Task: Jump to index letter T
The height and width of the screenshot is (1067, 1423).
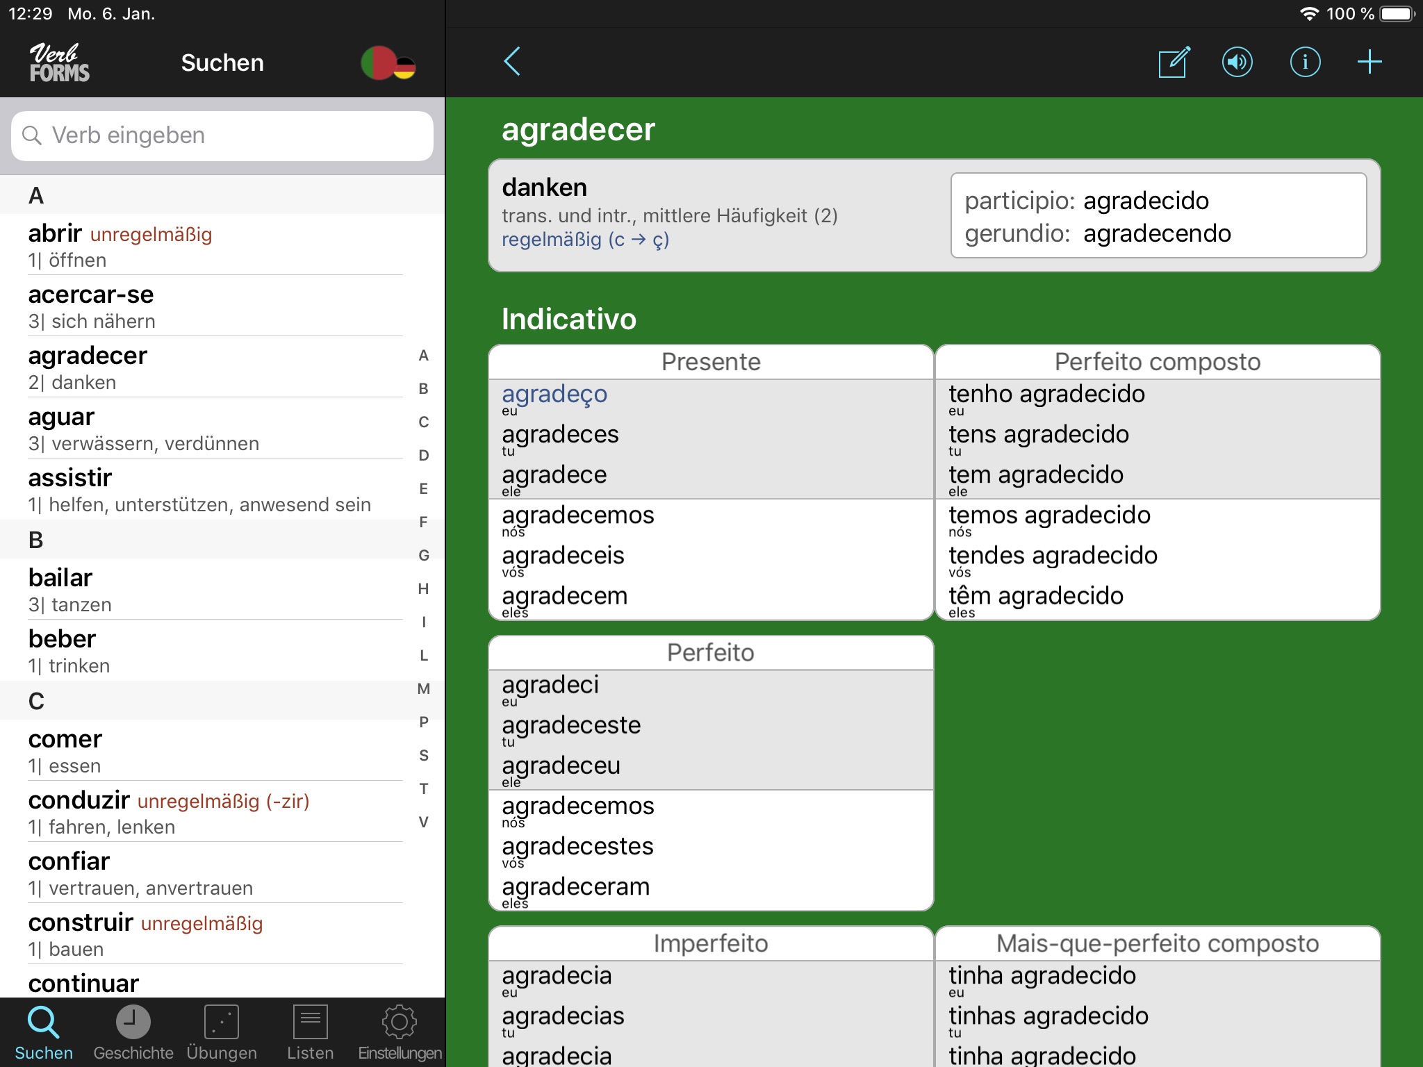Action: [424, 789]
